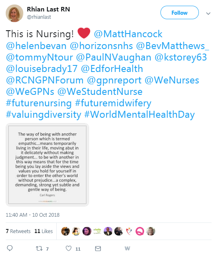
Task: Open the pink Q logo liker avatar
Action: [x=140, y=231]
